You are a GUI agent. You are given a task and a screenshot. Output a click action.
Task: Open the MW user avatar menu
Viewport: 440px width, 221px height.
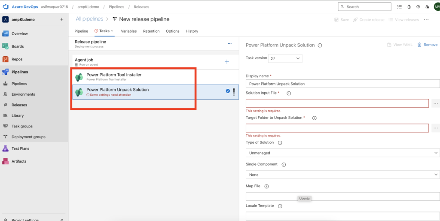point(437,7)
